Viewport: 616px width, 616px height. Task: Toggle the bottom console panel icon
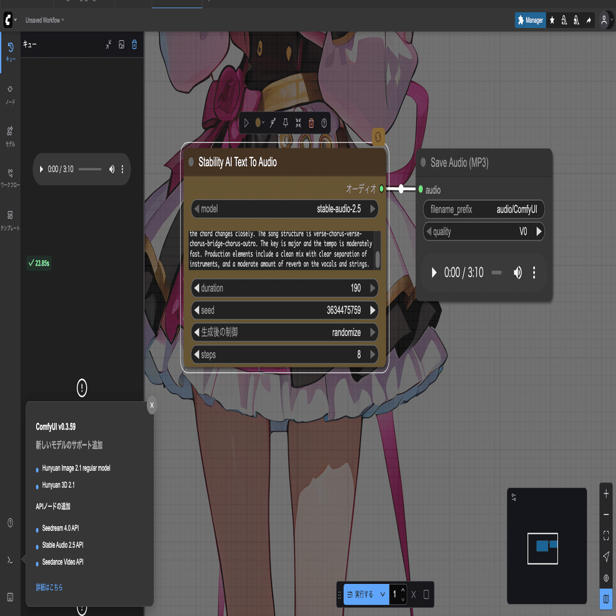point(10,560)
